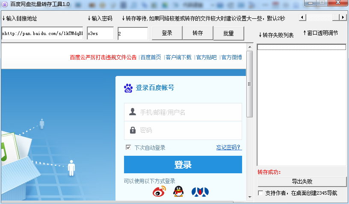Click the 密码 login field
The image size is (349, 204).
[183, 131]
